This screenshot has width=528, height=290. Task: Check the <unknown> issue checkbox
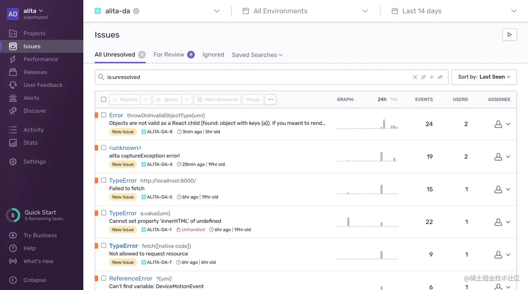tap(104, 147)
